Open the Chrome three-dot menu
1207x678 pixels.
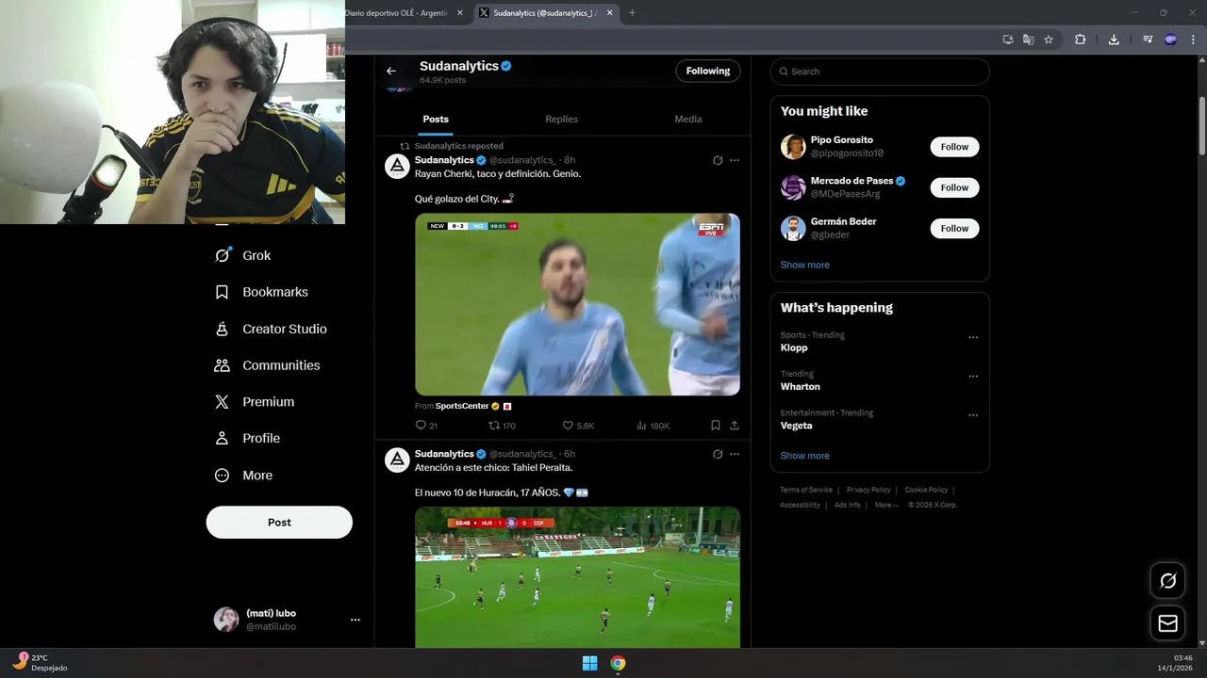[x=1193, y=40]
